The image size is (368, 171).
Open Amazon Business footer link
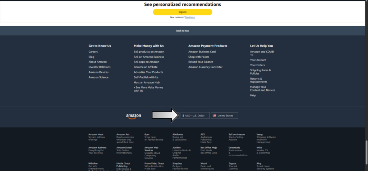(x=97, y=150)
